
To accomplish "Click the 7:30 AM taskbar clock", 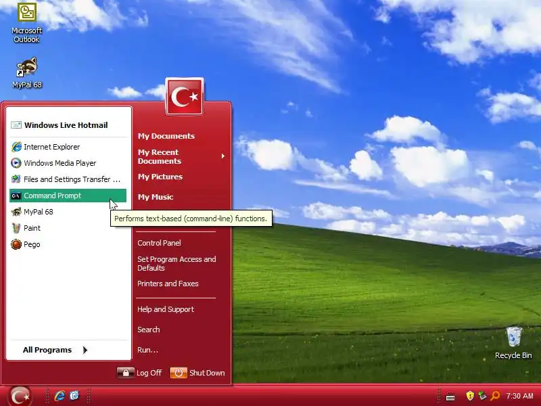I will [x=519, y=396].
